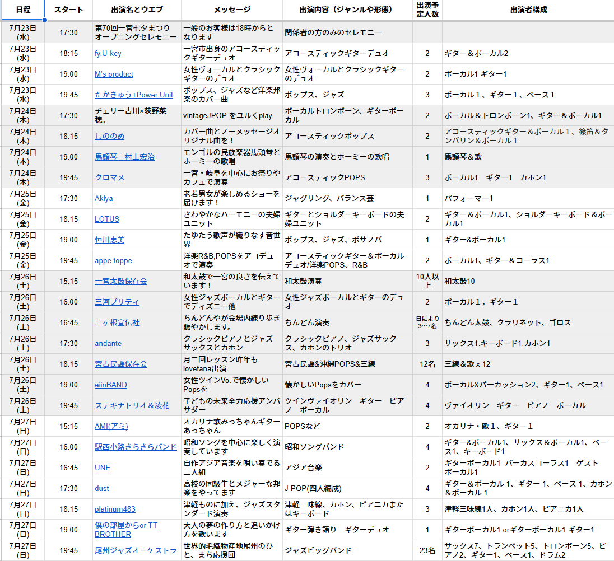The height and width of the screenshot is (561, 614).
Task: Open the 一宮太鼓保存会 link
Action: [120, 281]
